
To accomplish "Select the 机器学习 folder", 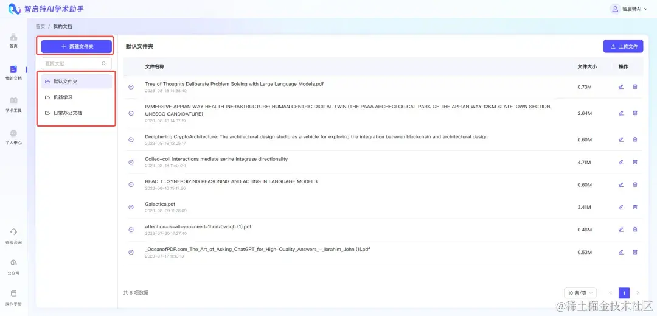I will click(x=76, y=97).
